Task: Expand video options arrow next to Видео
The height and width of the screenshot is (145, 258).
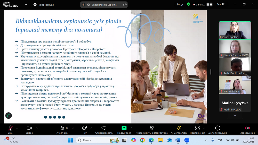Action: tap(37, 128)
